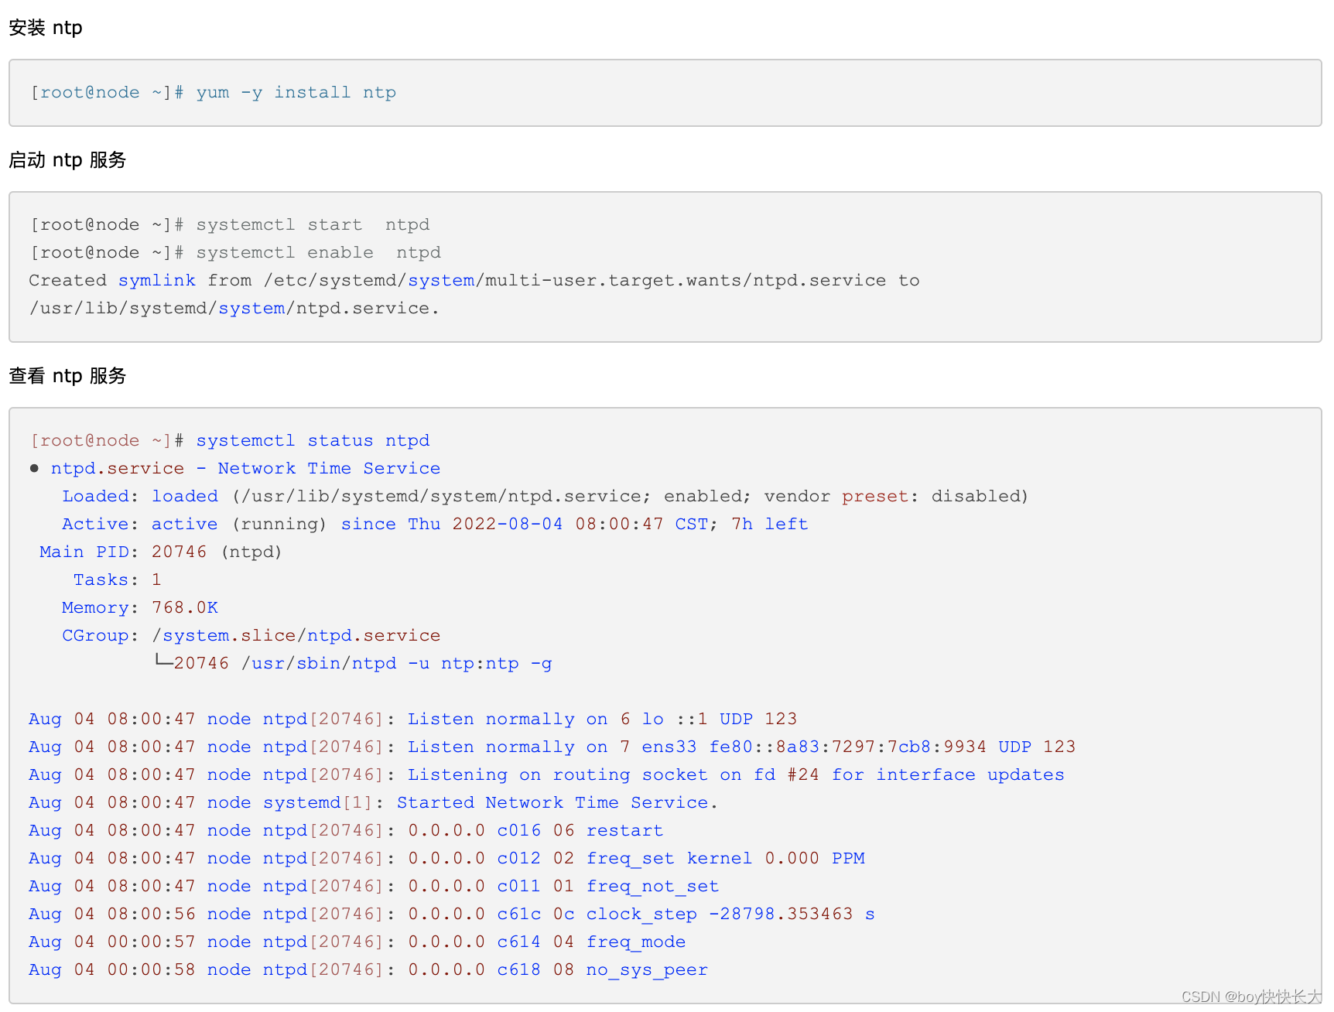1334x1012 pixels.
Task: Click the 'systemctl start ntpd' command line
Action: pos(230,225)
